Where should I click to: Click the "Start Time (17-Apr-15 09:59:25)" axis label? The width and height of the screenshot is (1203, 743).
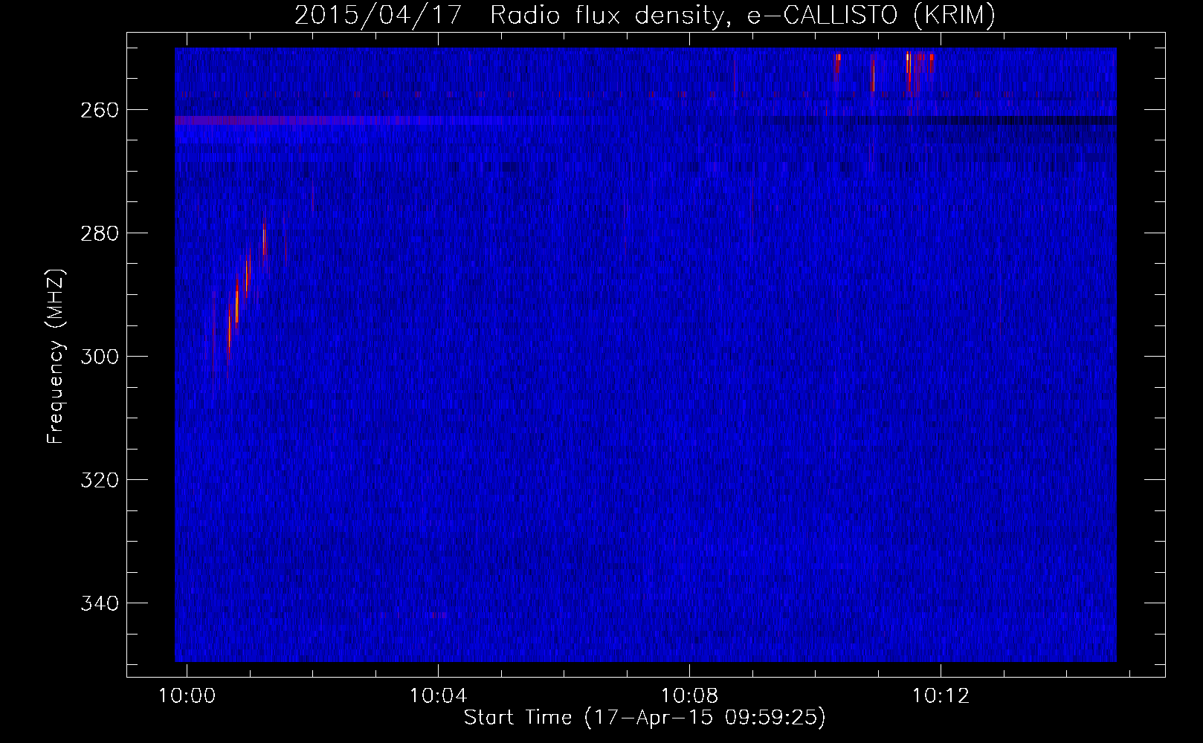tap(645, 718)
